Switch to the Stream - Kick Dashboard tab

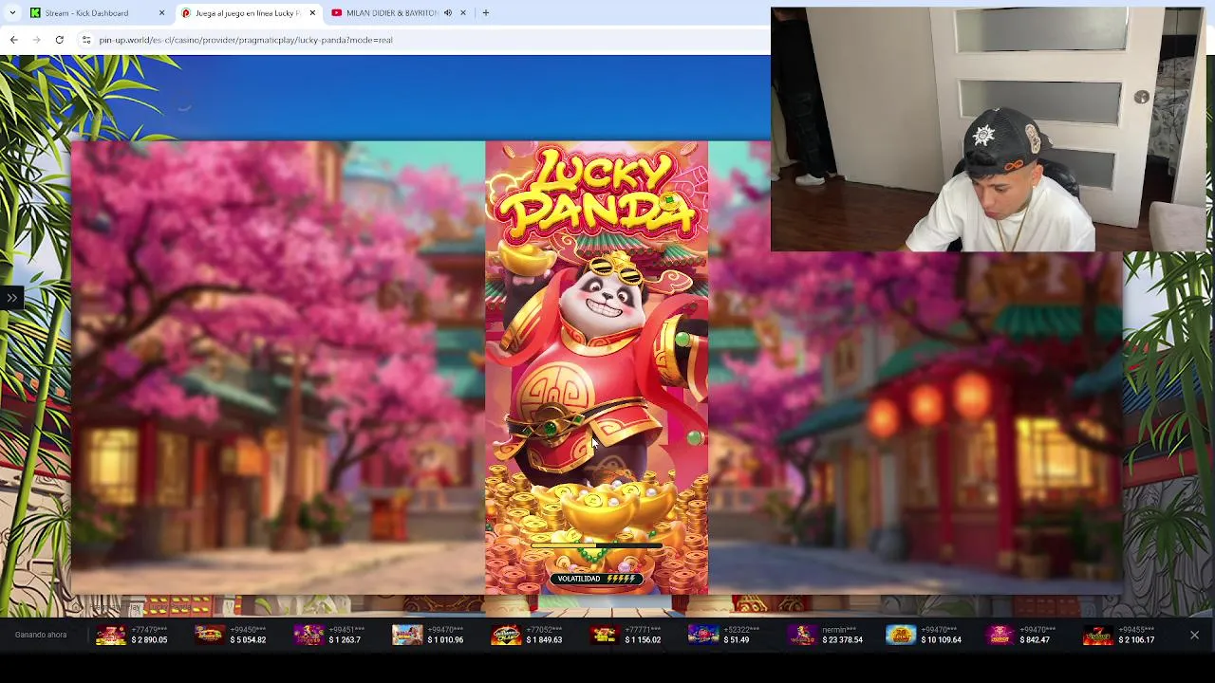[x=85, y=13]
